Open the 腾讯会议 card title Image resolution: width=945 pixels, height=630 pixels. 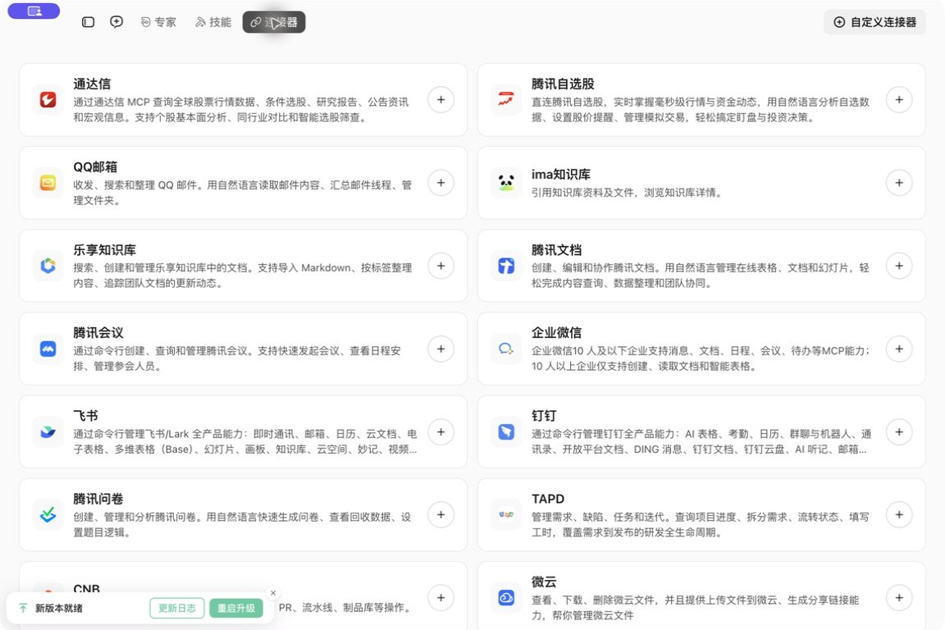tap(98, 333)
